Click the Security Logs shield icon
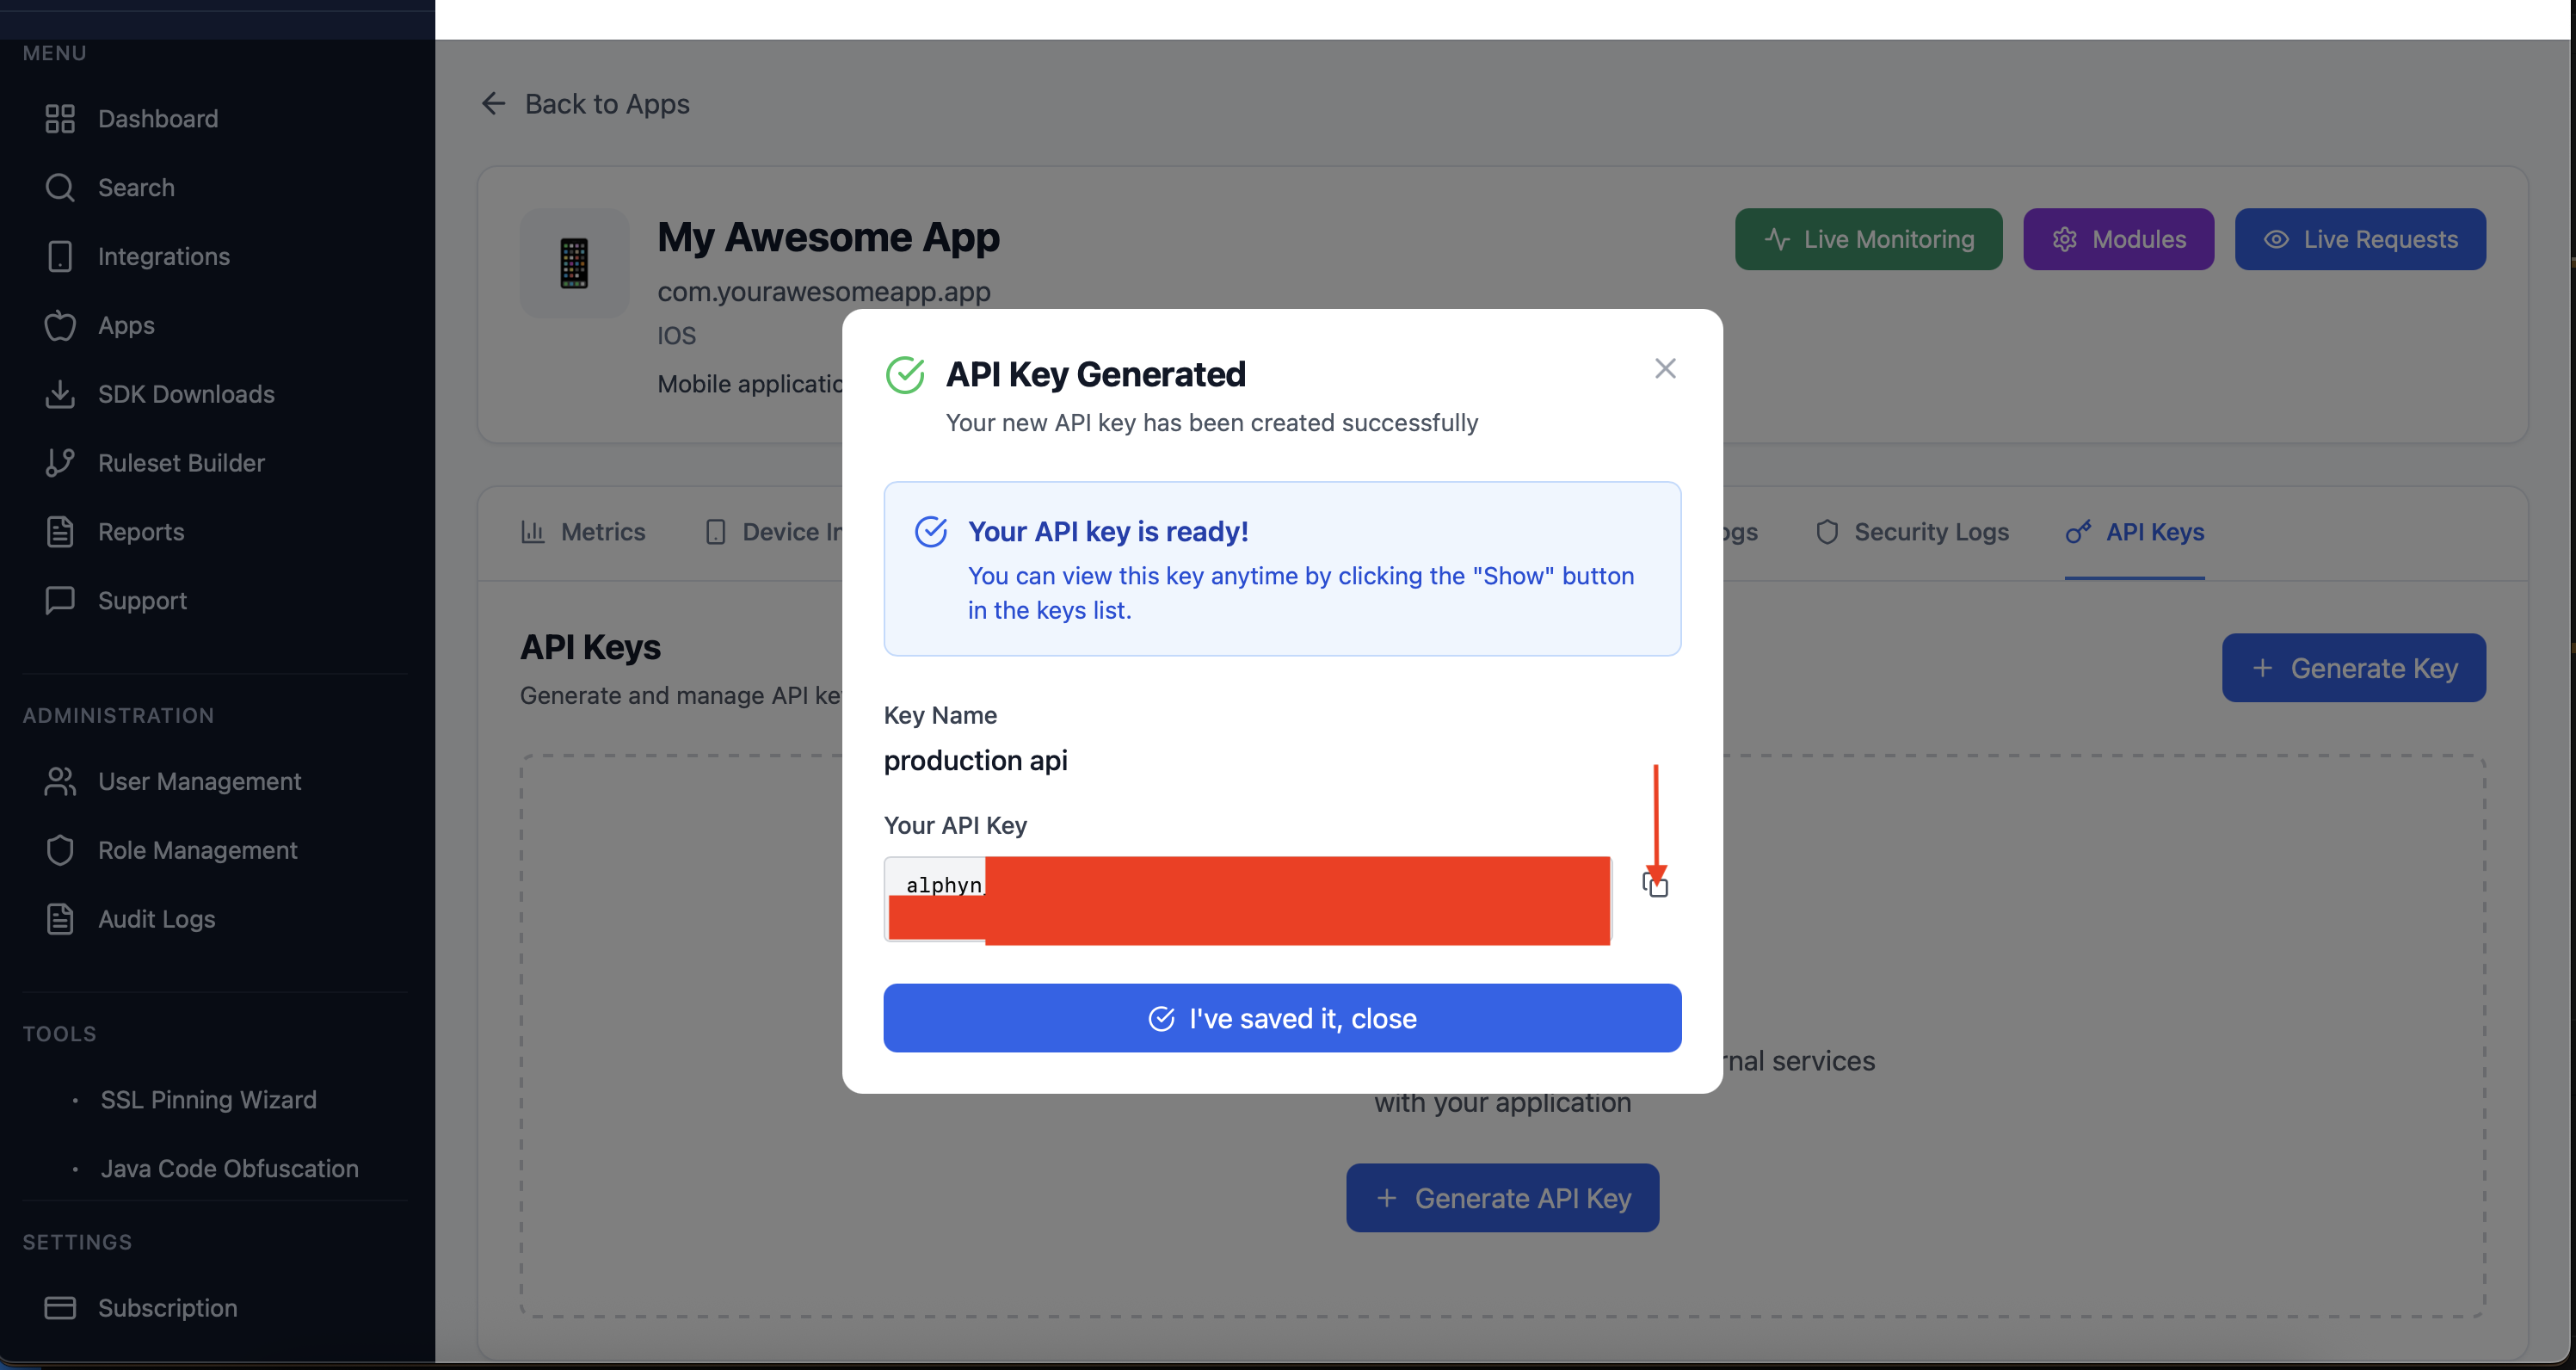The height and width of the screenshot is (1370, 2576). (x=1827, y=532)
